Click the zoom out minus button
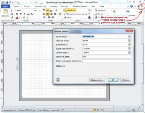 tap(107, 110)
